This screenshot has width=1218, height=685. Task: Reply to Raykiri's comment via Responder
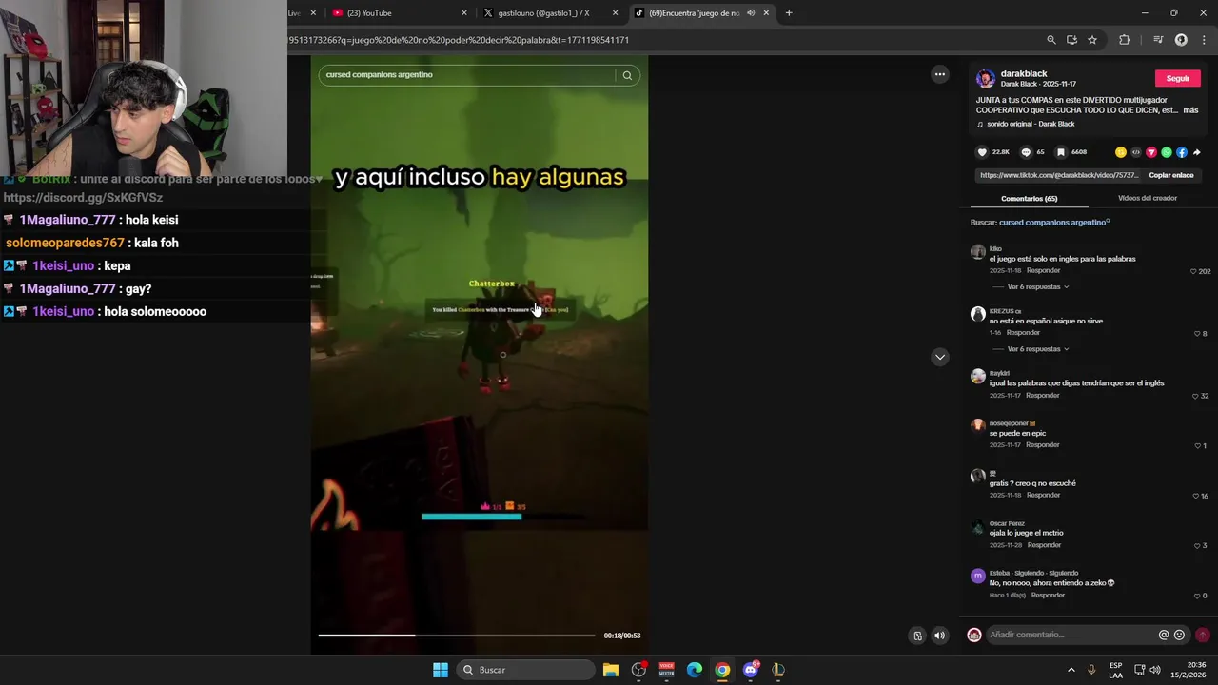point(1043,396)
